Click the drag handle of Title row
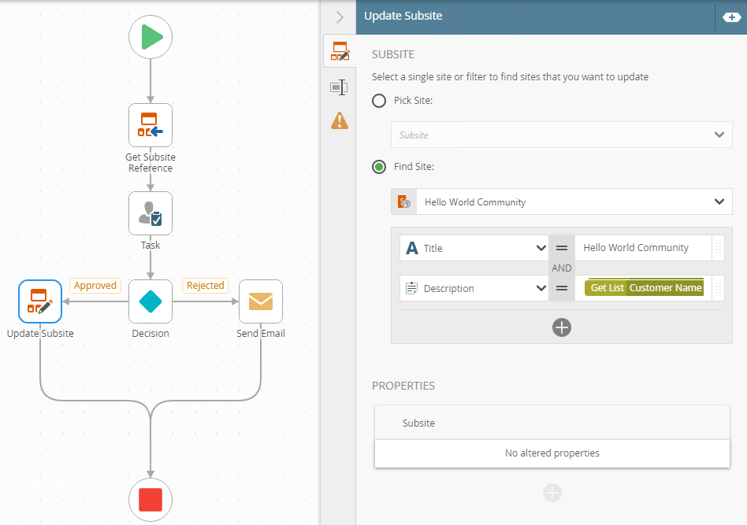This screenshot has height=525, width=747. [719, 248]
